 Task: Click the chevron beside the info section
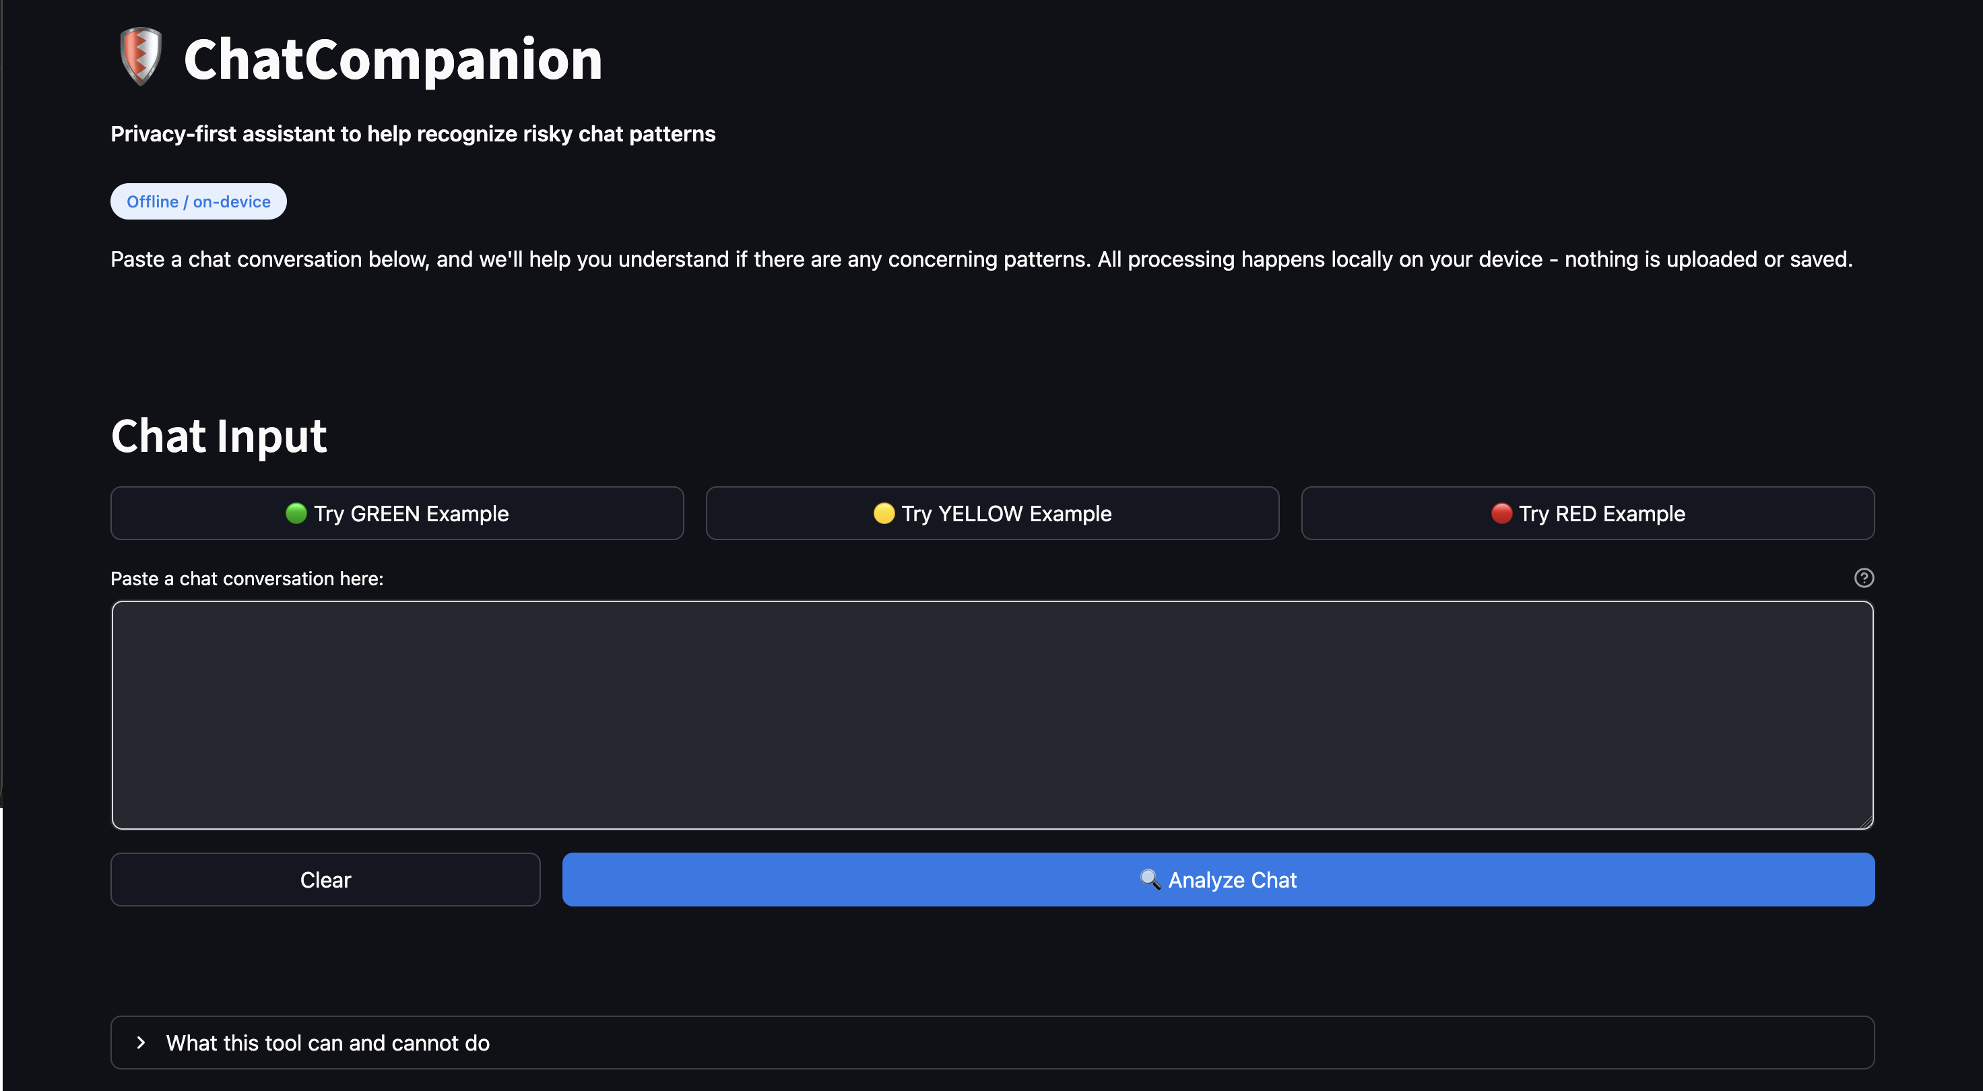pyautogui.click(x=139, y=1043)
